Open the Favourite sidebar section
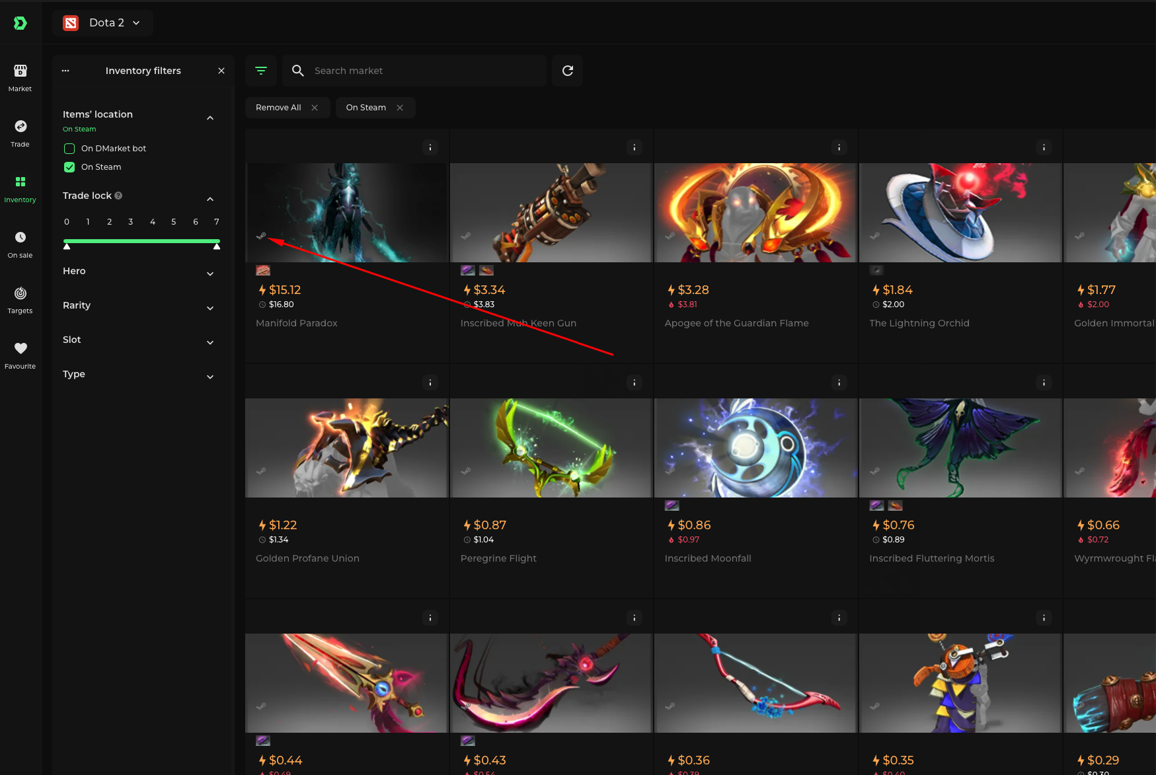This screenshot has height=775, width=1156. [x=20, y=355]
